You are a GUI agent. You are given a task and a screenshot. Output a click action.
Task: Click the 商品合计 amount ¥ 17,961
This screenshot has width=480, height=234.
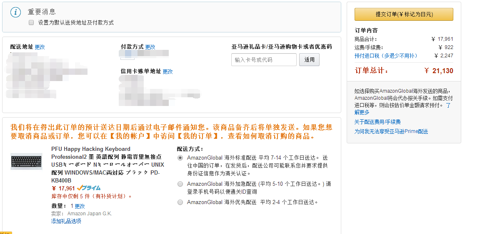click(442, 39)
